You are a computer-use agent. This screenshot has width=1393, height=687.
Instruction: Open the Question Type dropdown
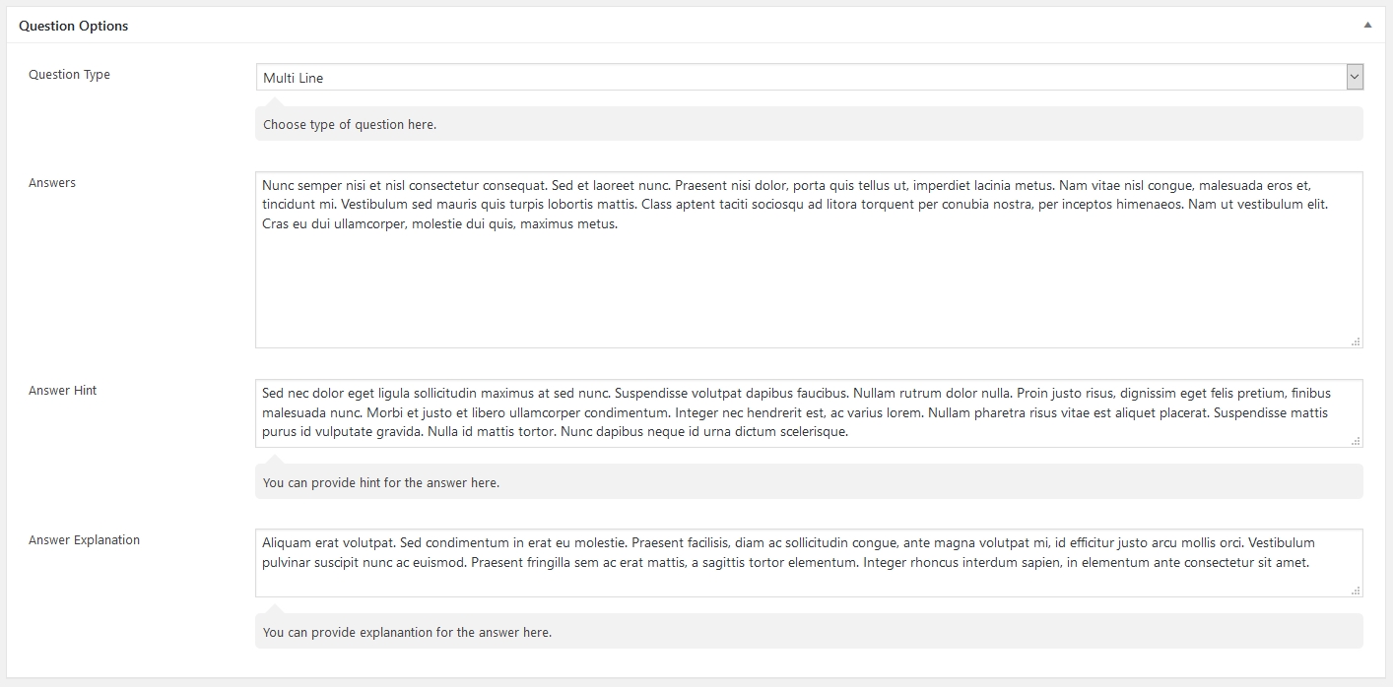tap(1355, 78)
